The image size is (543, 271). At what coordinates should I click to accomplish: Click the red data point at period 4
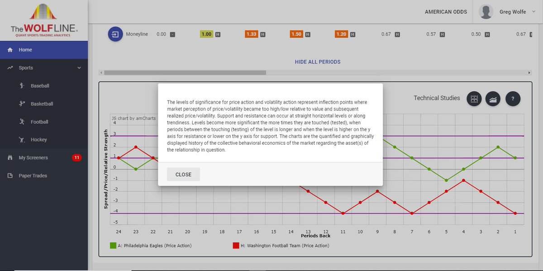463,180
